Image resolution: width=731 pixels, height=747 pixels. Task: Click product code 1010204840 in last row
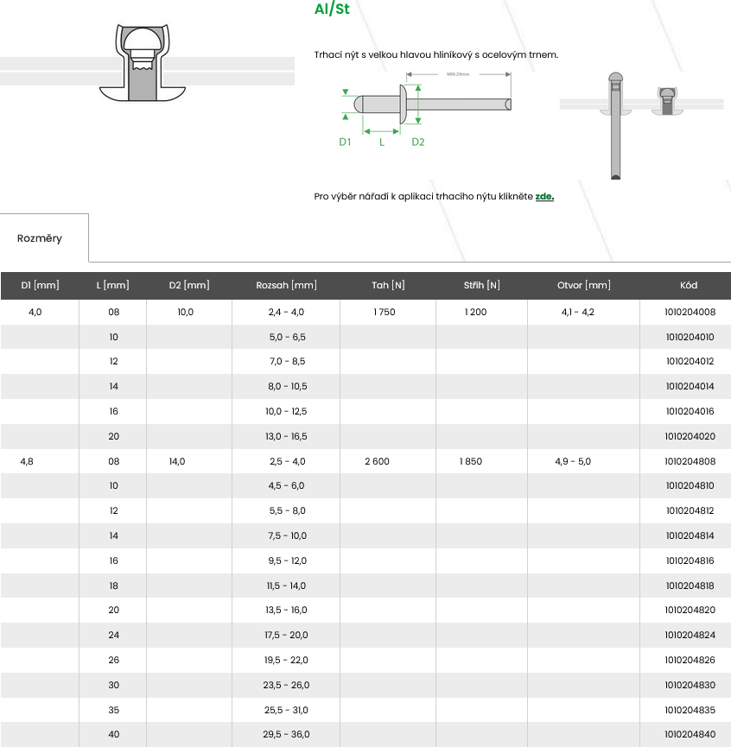690,735
